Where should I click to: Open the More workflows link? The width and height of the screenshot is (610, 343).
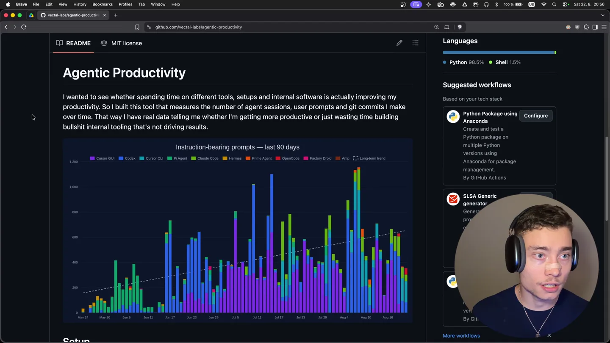(461, 336)
